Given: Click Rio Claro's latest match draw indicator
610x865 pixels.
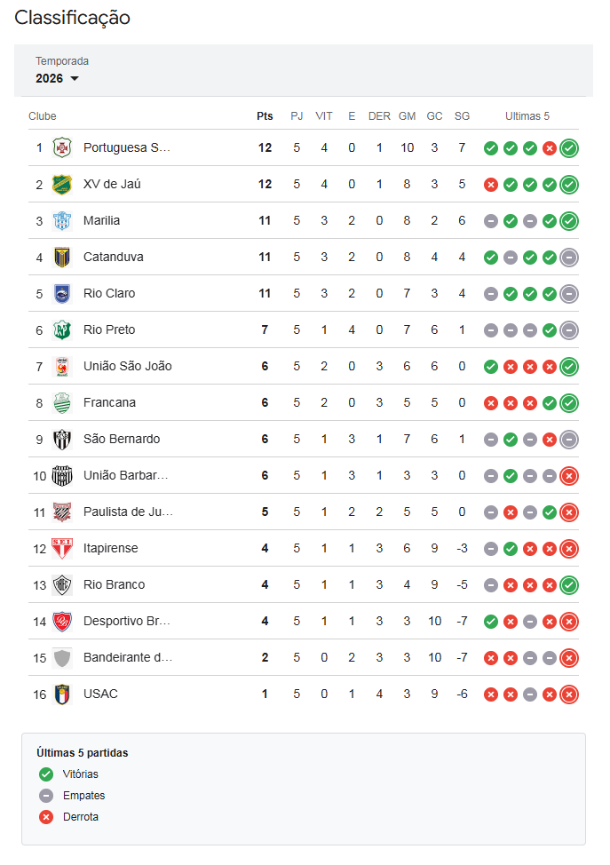Looking at the screenshot, I should click(x=569, y=293).
